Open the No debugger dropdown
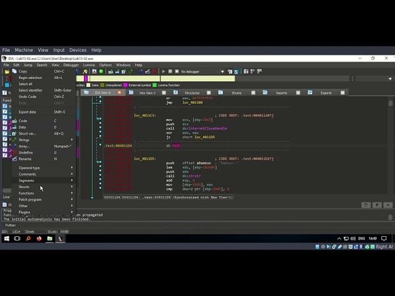This screenshot has height=296, width=395. click(223, 72)
